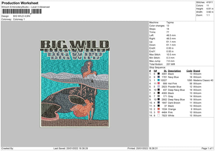This screenshot has height=151, width=215.
Task: Click 'Last Saved: 25/01/2022 18:38:29' footer text
Action: pos(71,149)
